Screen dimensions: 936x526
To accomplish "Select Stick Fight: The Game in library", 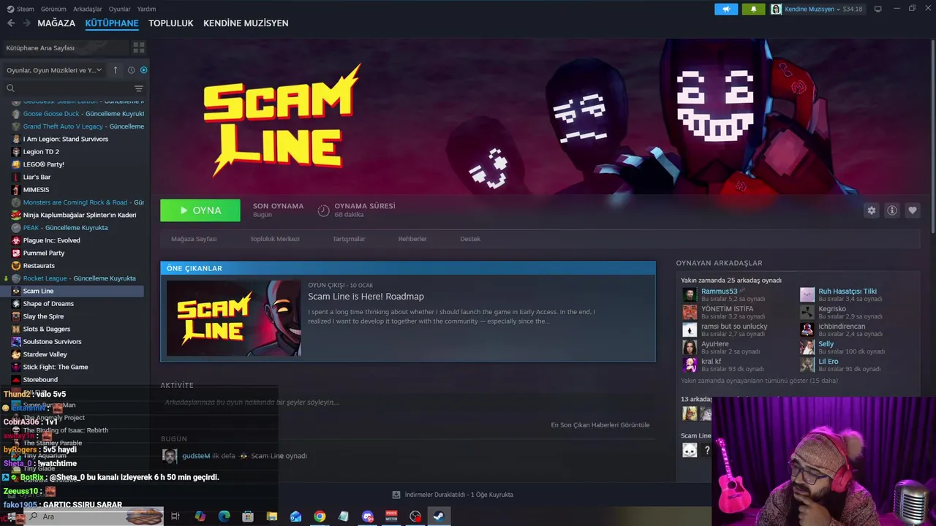I will (x=56, y=367).
